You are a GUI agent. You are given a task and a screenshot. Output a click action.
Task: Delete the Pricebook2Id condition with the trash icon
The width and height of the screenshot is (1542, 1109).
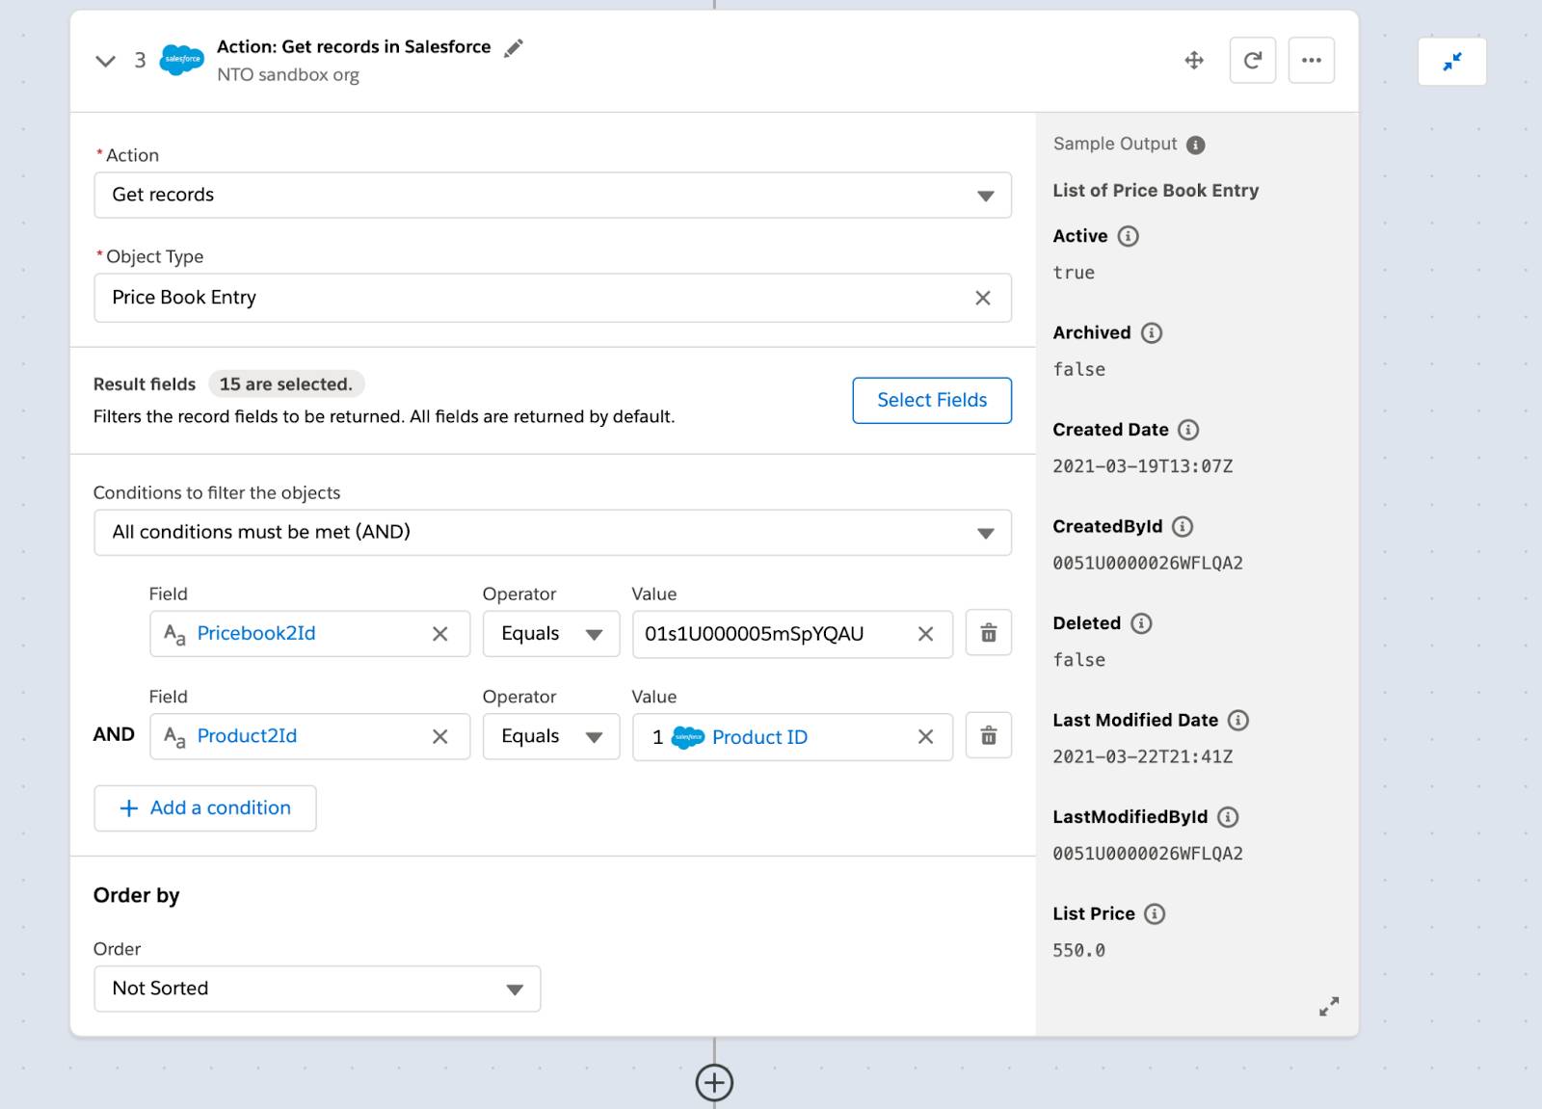(x=989, y=633)
